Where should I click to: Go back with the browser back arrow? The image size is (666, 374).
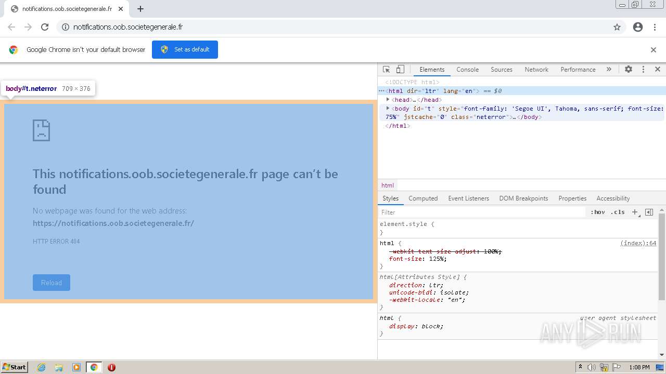pos(11,27)
